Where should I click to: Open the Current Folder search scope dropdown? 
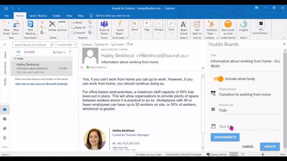(66, 45)
